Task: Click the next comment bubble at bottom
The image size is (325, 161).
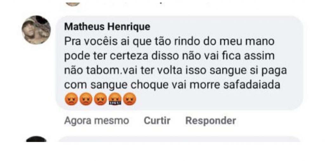Action: (179, 139)
